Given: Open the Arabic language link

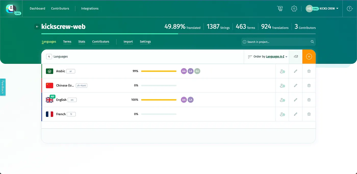Looking at the screenshot, I should [x=61, y=71].
